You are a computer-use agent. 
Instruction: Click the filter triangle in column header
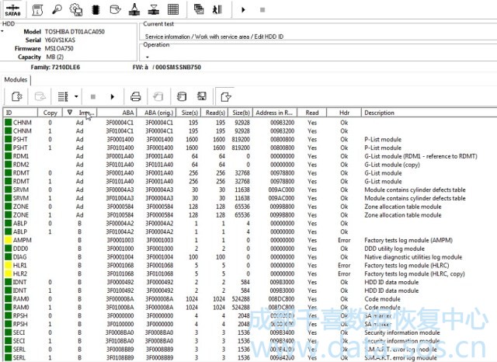tap(69, 113)
